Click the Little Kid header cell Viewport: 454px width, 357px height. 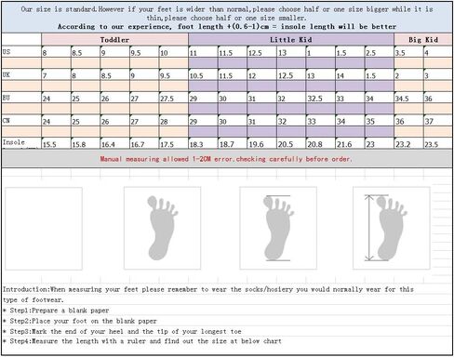coord(291,40)
